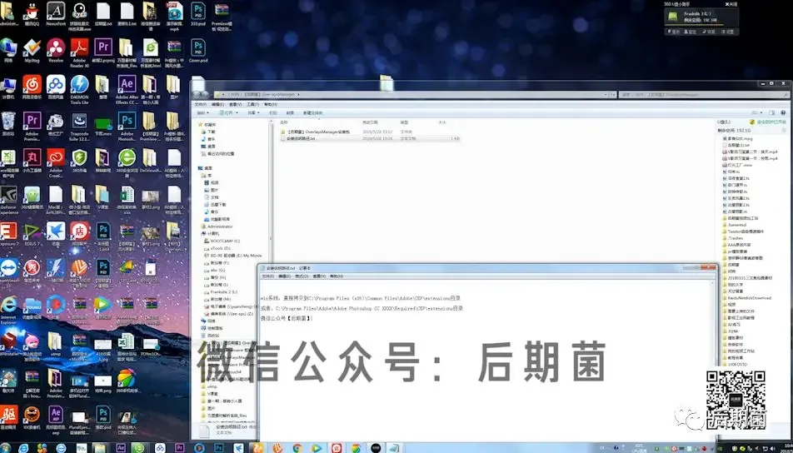Viewport: 793px width, 453px height.
Task: Select 最近访问的位置 in the navigation tree
Action: [x=217, y=154]
